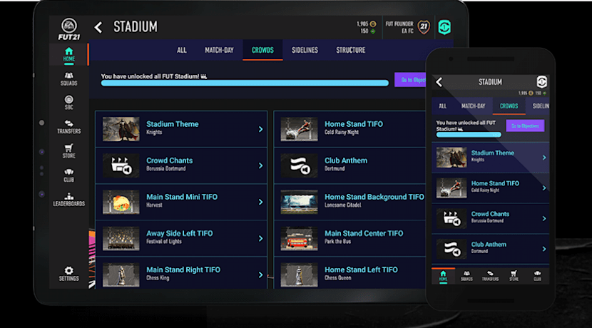Open Store in tablet sidebar

68,151
